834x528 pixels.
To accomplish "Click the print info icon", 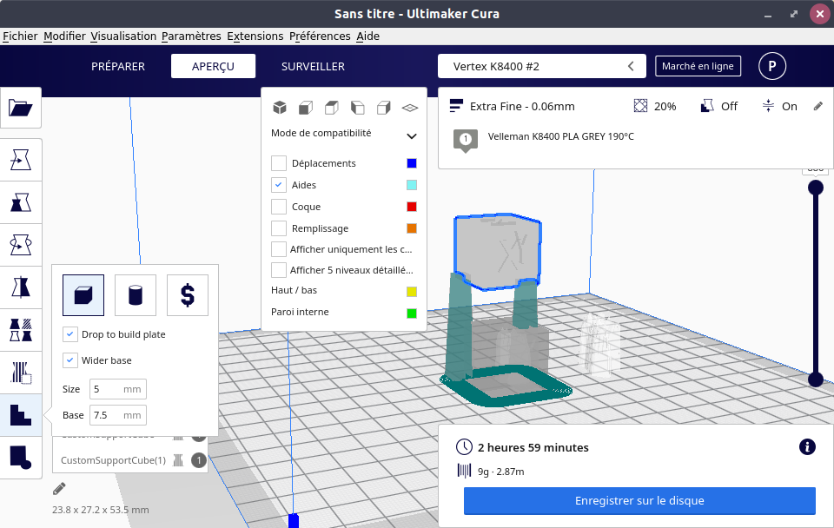I will [x=806, y=447].
